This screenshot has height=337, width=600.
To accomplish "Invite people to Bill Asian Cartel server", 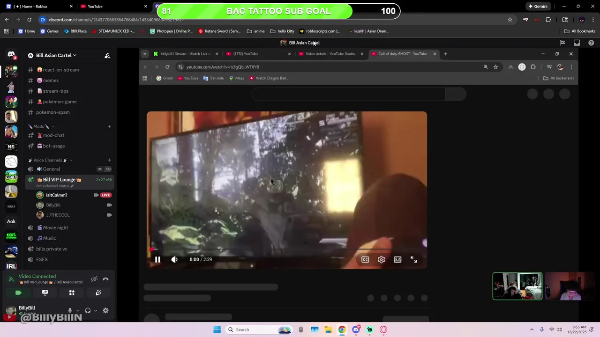I will [x=107, y=56].
